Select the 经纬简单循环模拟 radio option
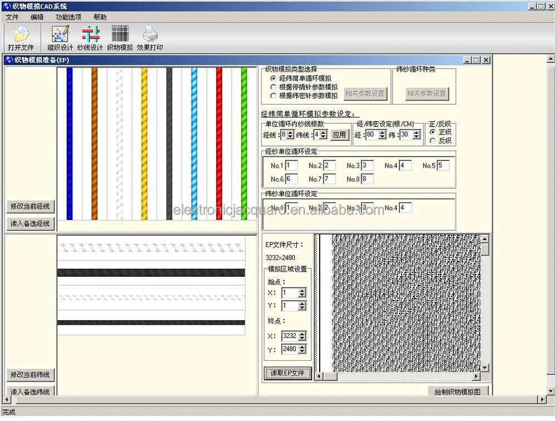Viewport: 557px width, 421px height. click(x=273, y=79)
